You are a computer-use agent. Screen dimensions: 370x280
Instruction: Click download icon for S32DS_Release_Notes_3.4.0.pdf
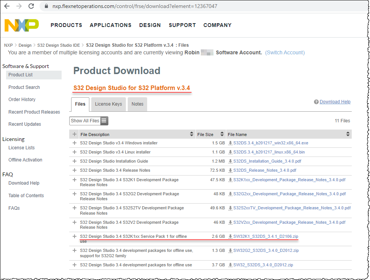click(x=230, y=171)
